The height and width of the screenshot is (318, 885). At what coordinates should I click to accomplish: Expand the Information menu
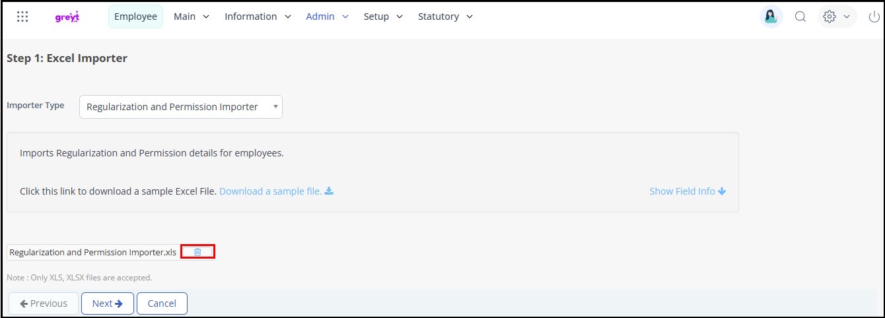pos(258,17)
